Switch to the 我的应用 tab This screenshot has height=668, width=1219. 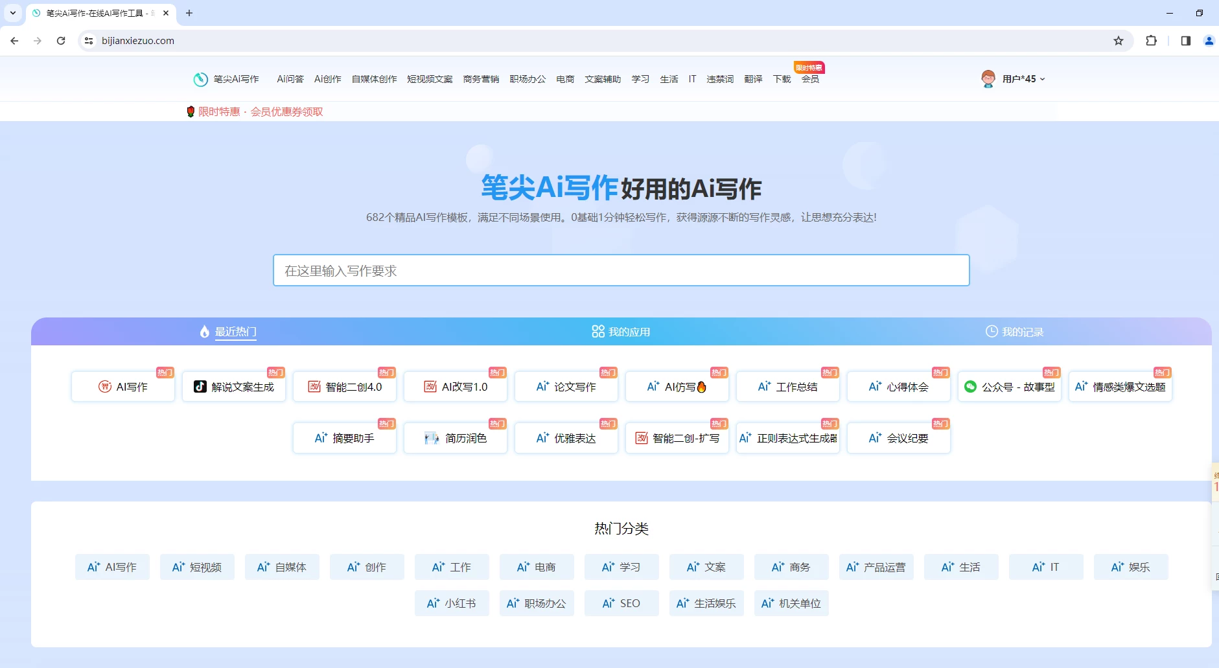(x=621, y=332)
